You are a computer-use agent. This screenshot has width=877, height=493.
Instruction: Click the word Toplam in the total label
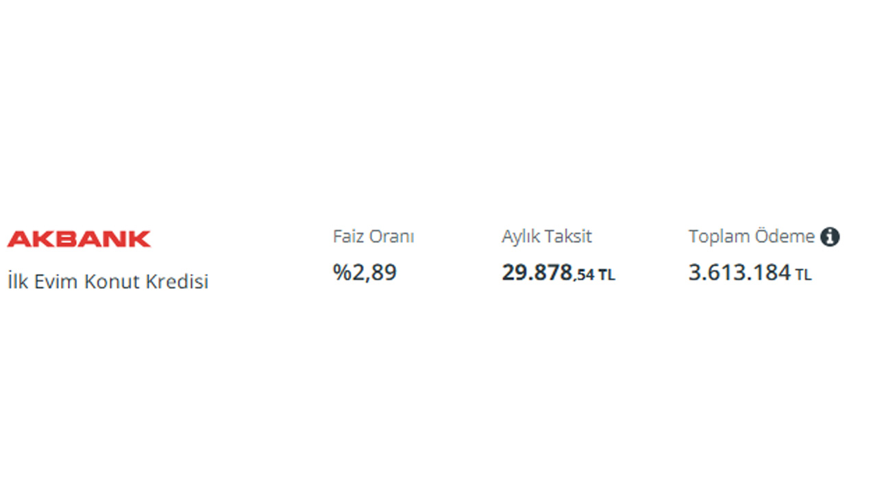pos(719,238)
